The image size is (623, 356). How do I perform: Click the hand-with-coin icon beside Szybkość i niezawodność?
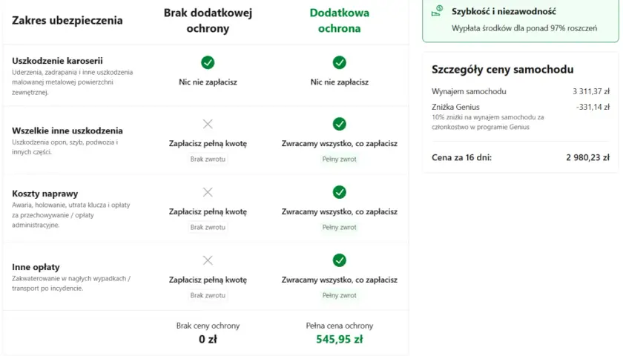pyautogui.click(x=437, y=11)
